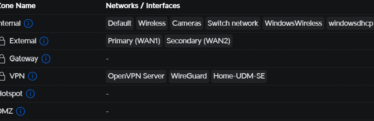Click the info icon next to Internal
The image size is (374, 121).
point(28,23)
